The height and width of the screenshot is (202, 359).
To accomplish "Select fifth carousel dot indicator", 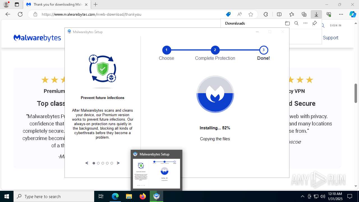I will 112,163.
